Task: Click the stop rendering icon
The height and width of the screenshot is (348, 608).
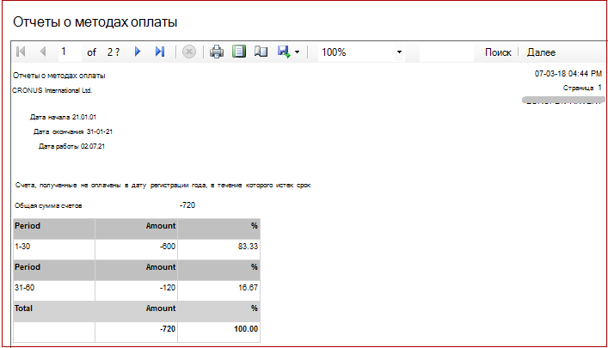Action: (x=189, y=52)
